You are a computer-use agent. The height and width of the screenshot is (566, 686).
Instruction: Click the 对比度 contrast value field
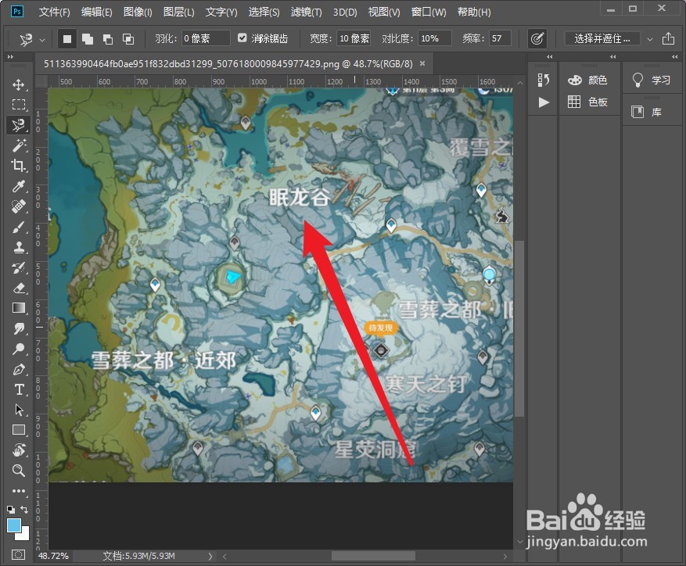434,38
